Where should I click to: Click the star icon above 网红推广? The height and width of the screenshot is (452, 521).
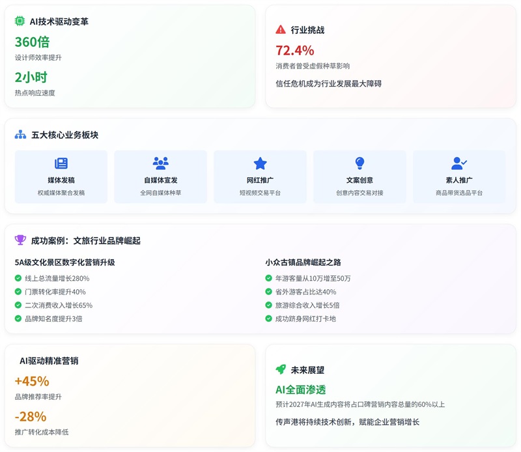point(260,163)
